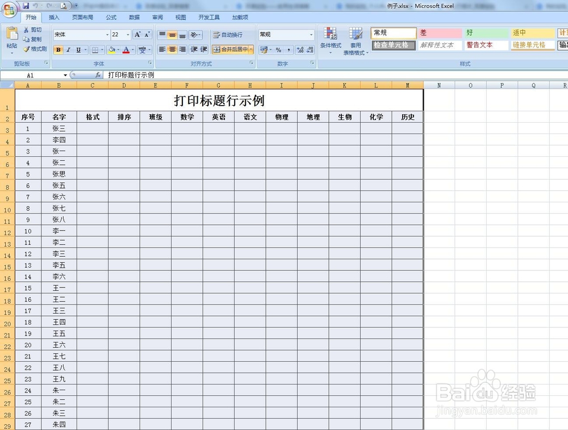The width and height of the screenshot is (568, 430).
Task: Apply the Bad (差) cell style
Action: [x=440, y=33]
